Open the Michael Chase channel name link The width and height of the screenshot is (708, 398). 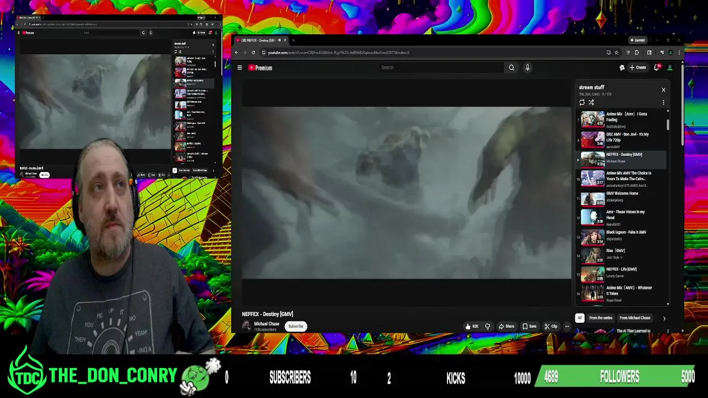point(267,324)
